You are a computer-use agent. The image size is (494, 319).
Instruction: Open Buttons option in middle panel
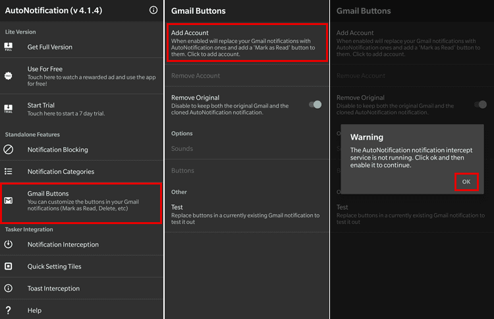[x=247, y=171]
